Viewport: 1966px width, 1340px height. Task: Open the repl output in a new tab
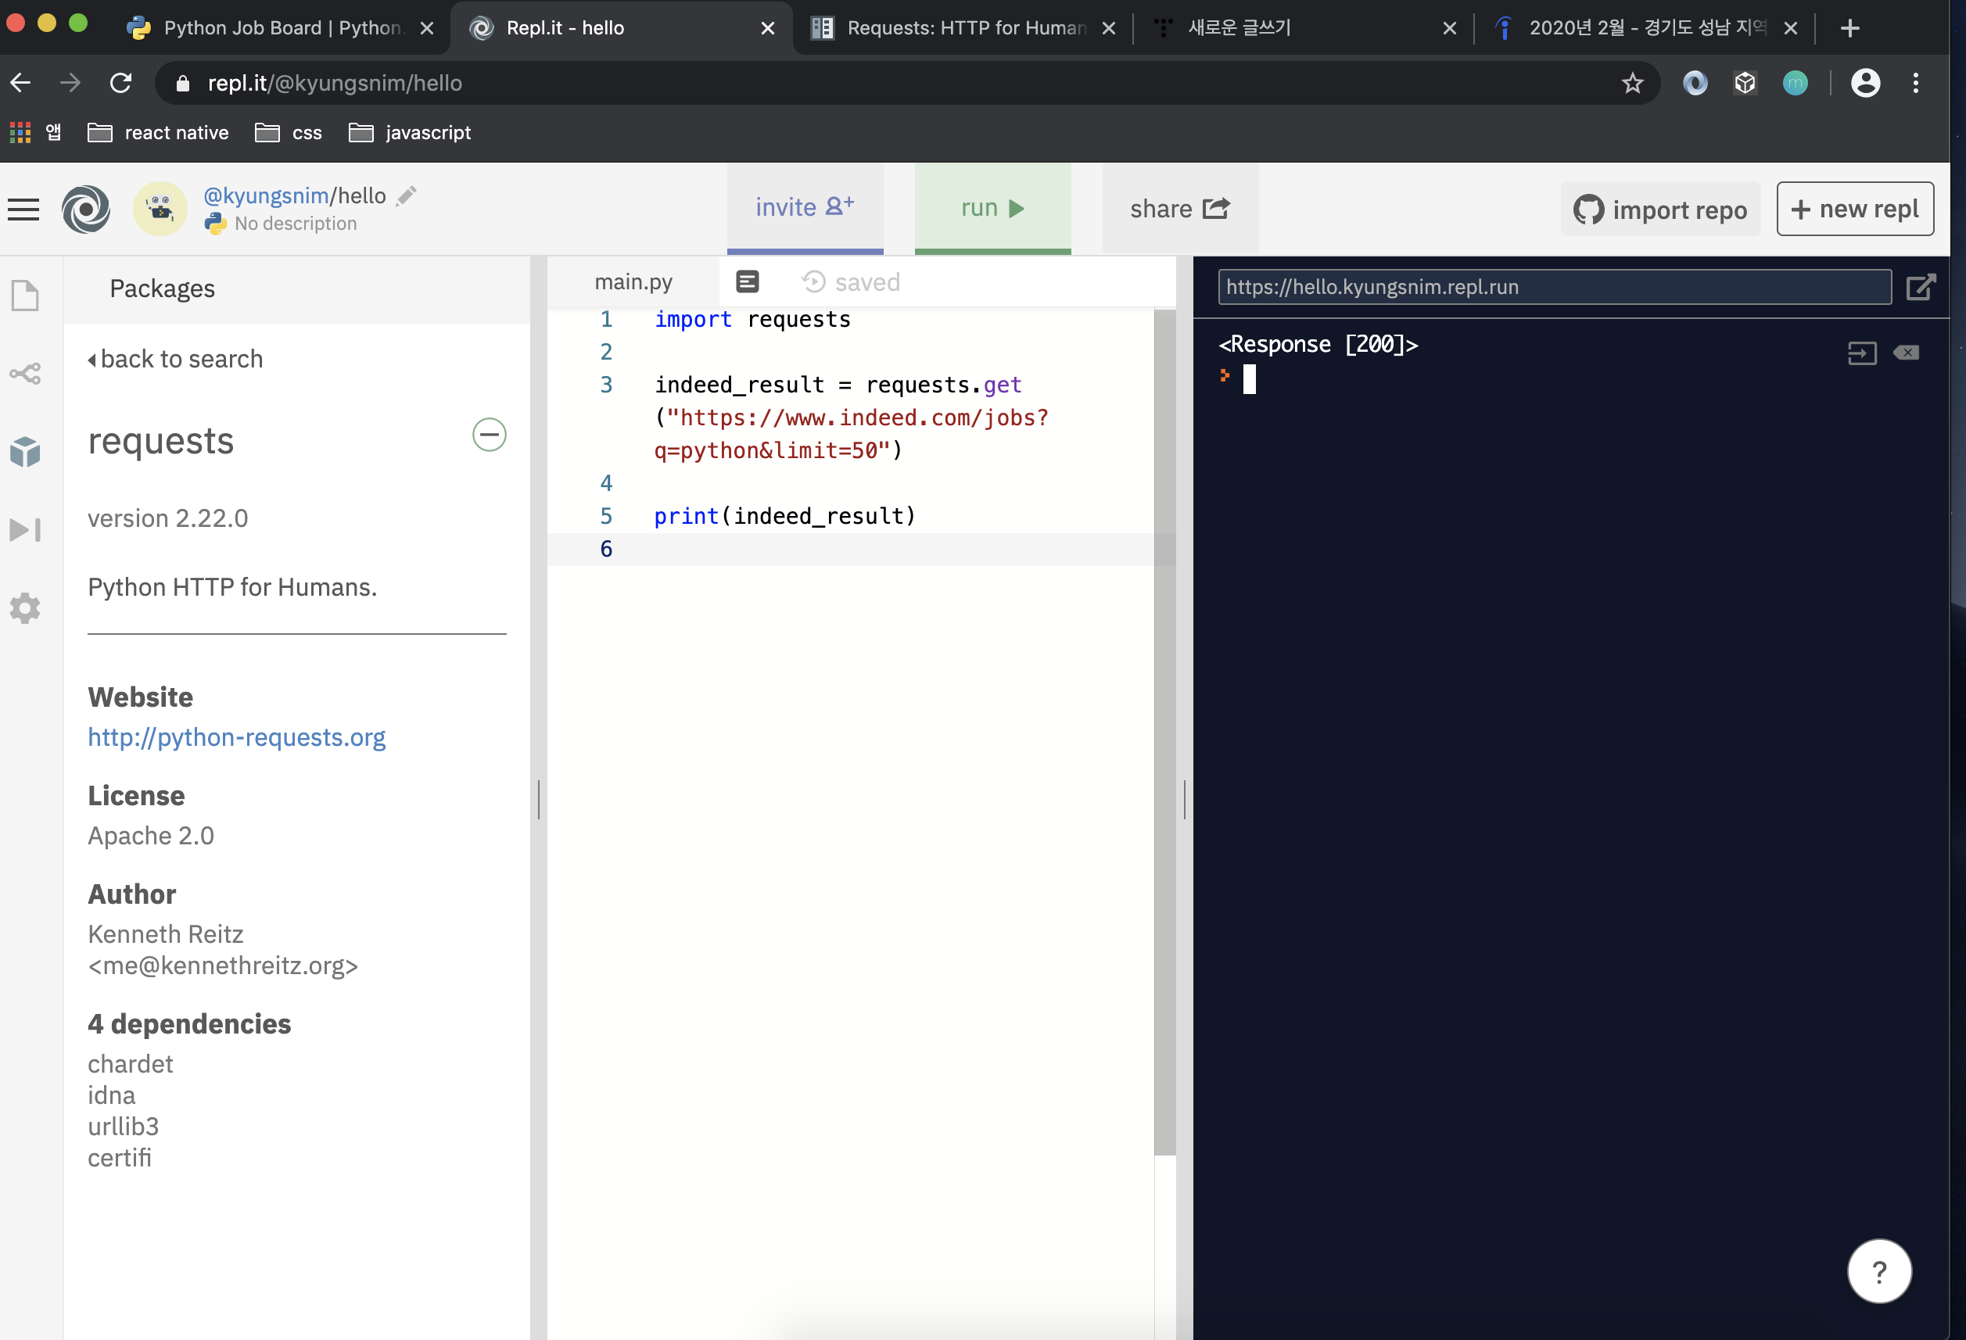1921,287
